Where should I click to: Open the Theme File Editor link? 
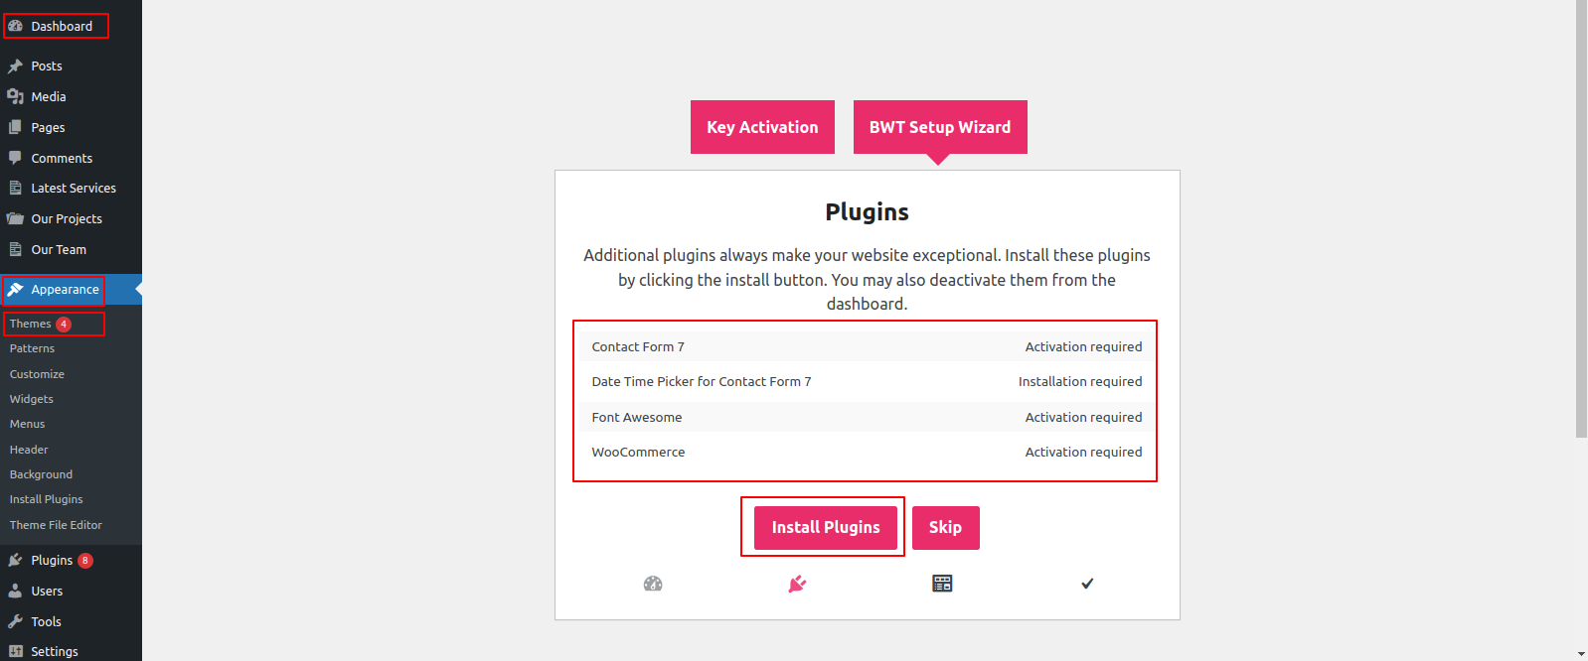pos(56,525)
